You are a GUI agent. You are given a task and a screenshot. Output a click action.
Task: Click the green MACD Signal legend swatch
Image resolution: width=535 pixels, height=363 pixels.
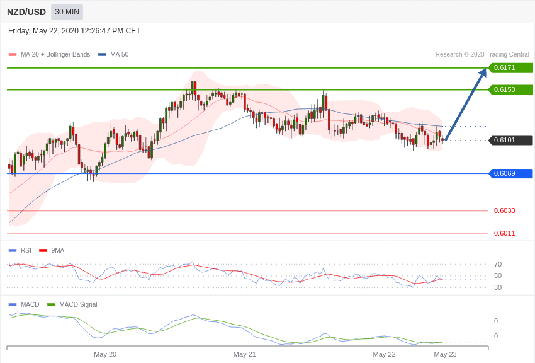coord(51,304)
